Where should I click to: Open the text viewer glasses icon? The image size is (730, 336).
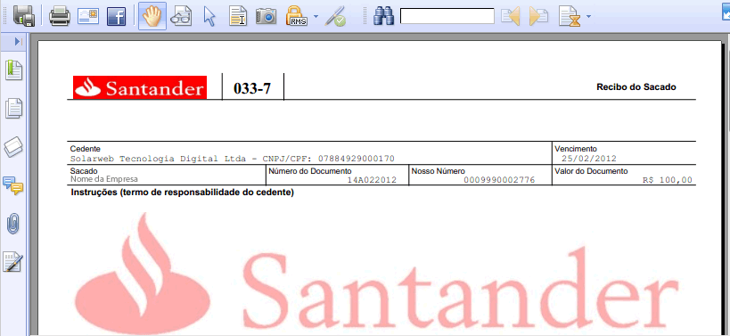(181, 16)
